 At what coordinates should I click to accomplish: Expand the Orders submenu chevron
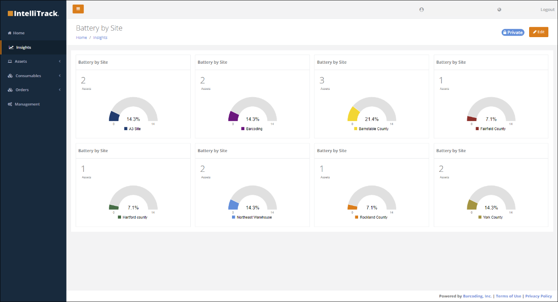(60, 90)
